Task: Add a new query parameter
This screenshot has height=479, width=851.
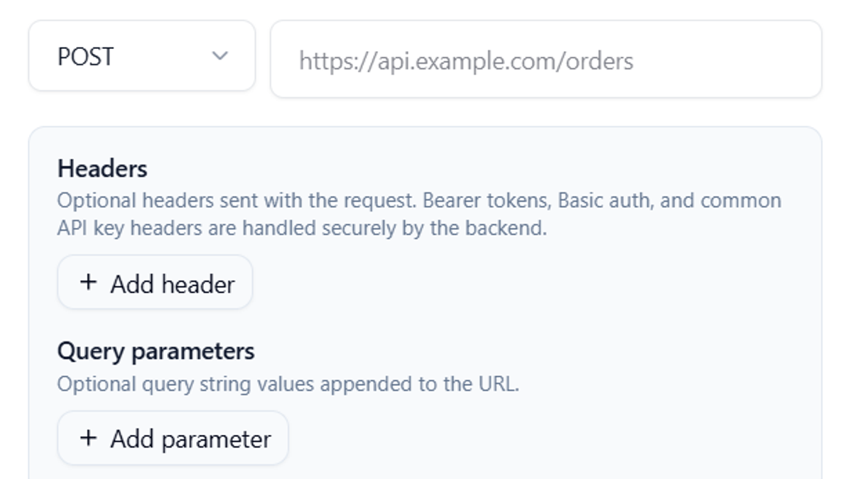Action: [173, 439]
